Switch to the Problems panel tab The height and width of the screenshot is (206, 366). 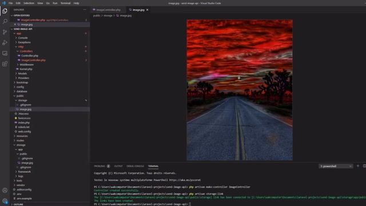pyautogui.click(x=100, y=166)
